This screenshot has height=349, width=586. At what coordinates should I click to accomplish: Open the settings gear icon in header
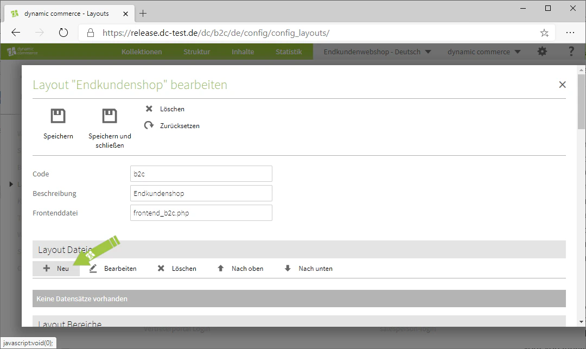pos(542,52)
